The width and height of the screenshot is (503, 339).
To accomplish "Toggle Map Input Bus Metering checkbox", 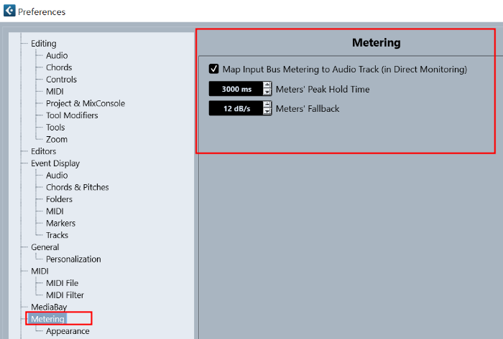I will 213,69.
